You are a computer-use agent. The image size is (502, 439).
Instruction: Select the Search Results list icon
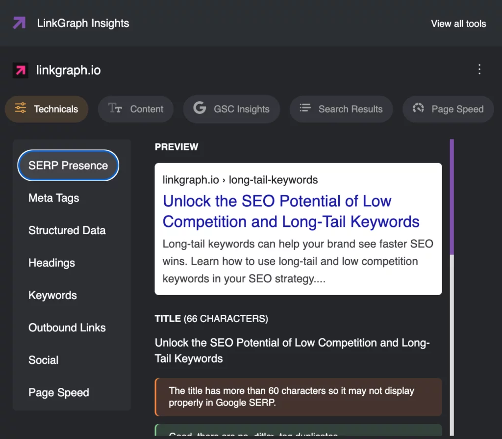click(x=305, y=109)
